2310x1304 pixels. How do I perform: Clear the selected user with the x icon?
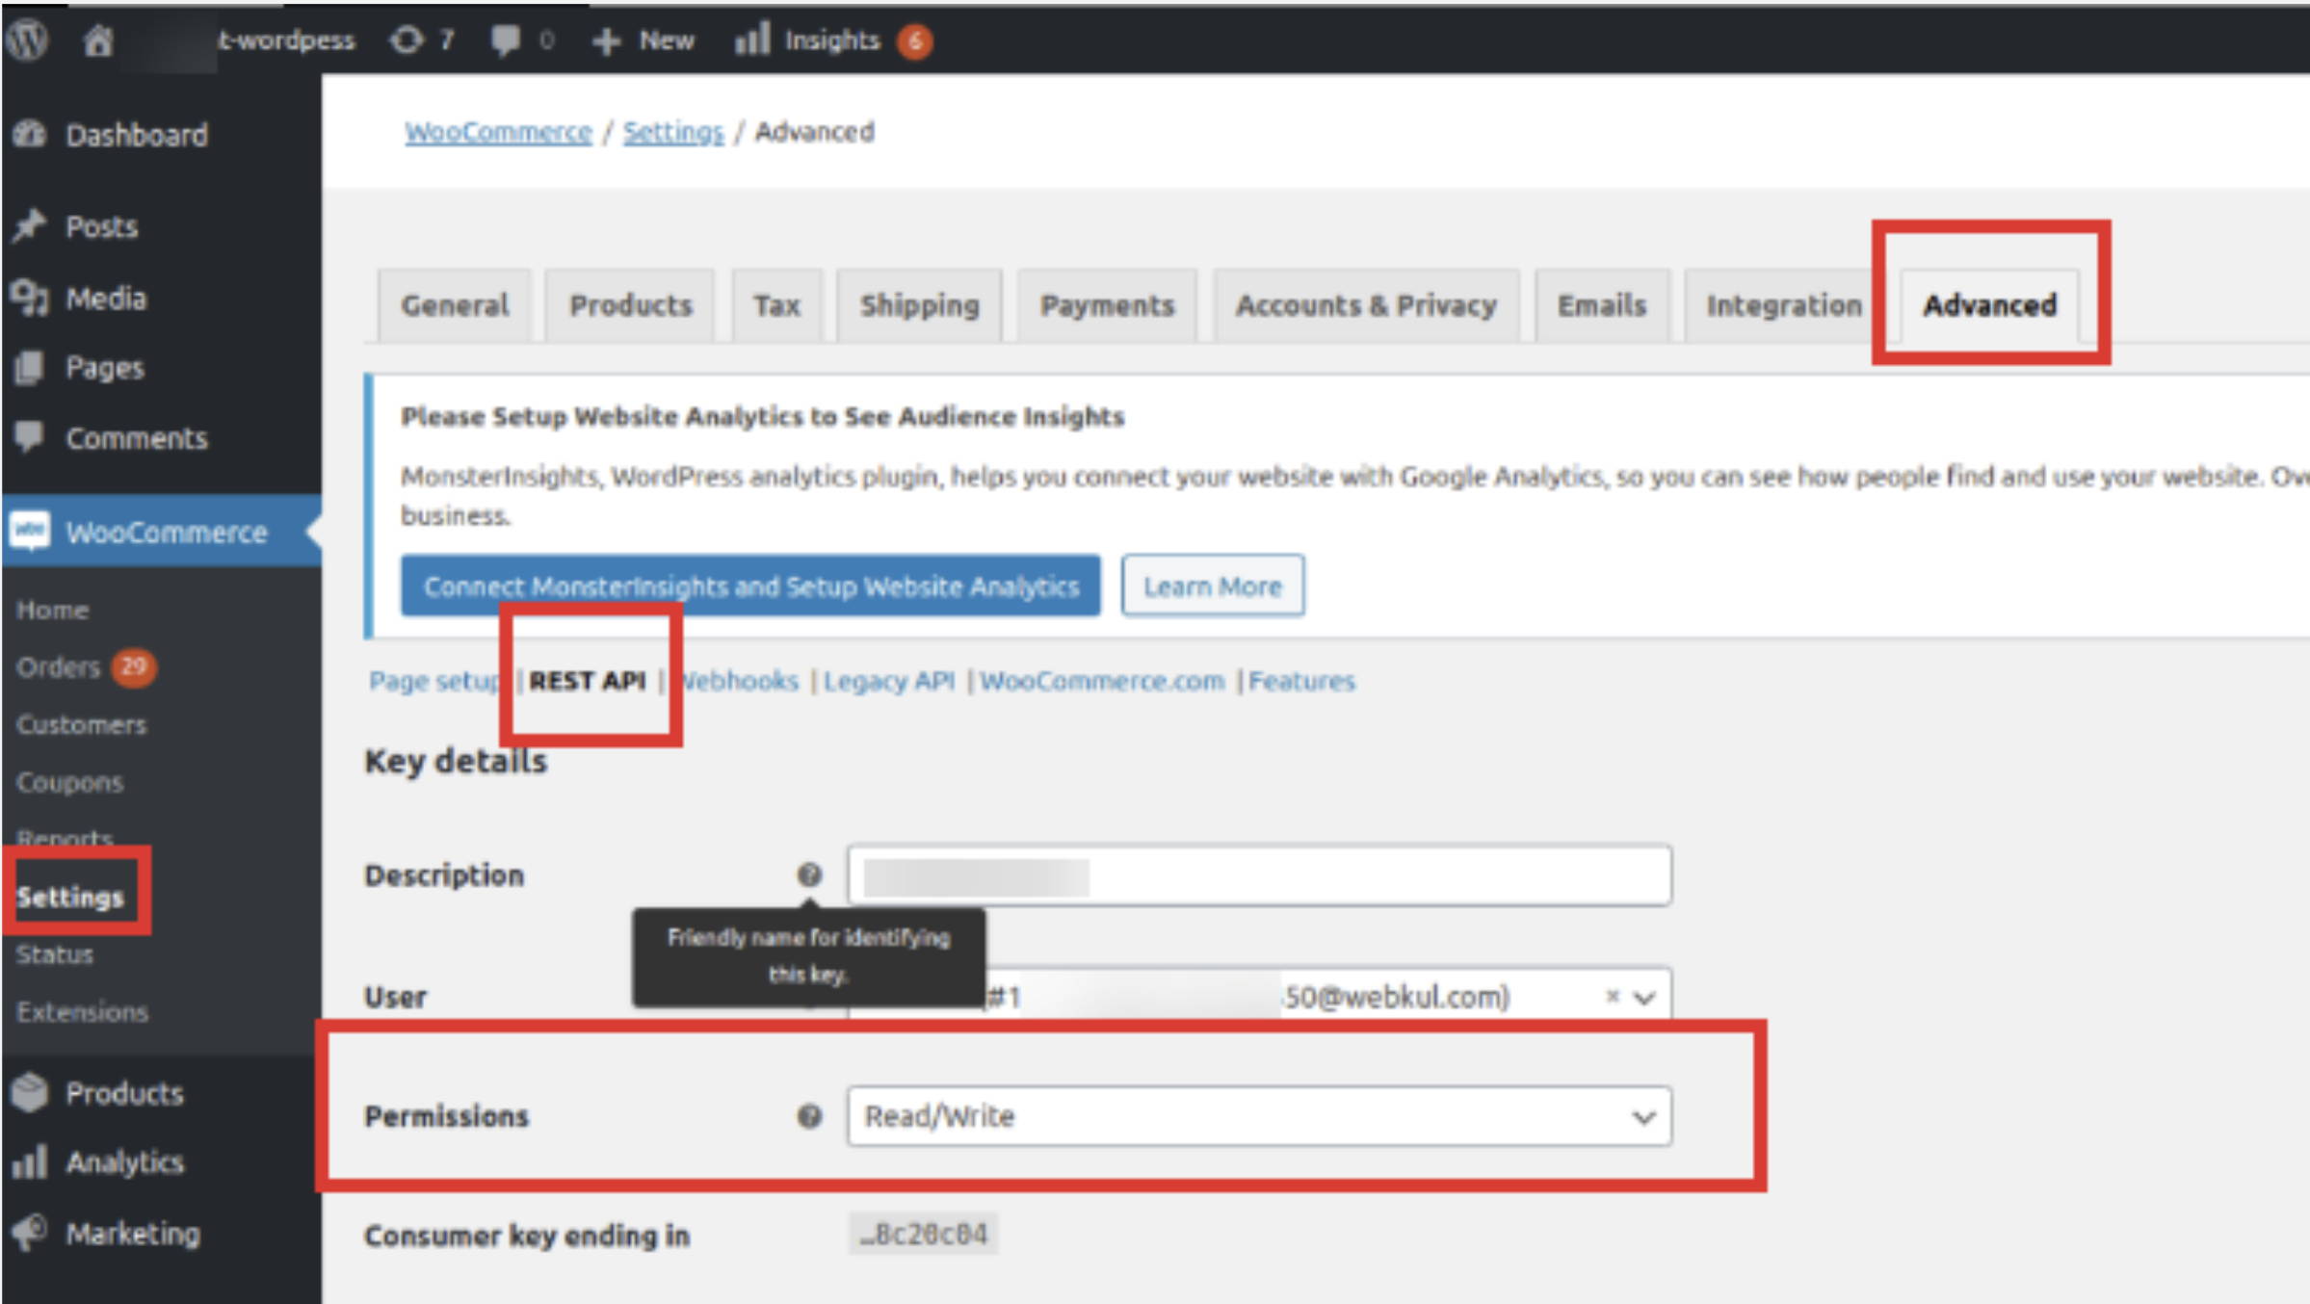click(x=1613, y=996)
